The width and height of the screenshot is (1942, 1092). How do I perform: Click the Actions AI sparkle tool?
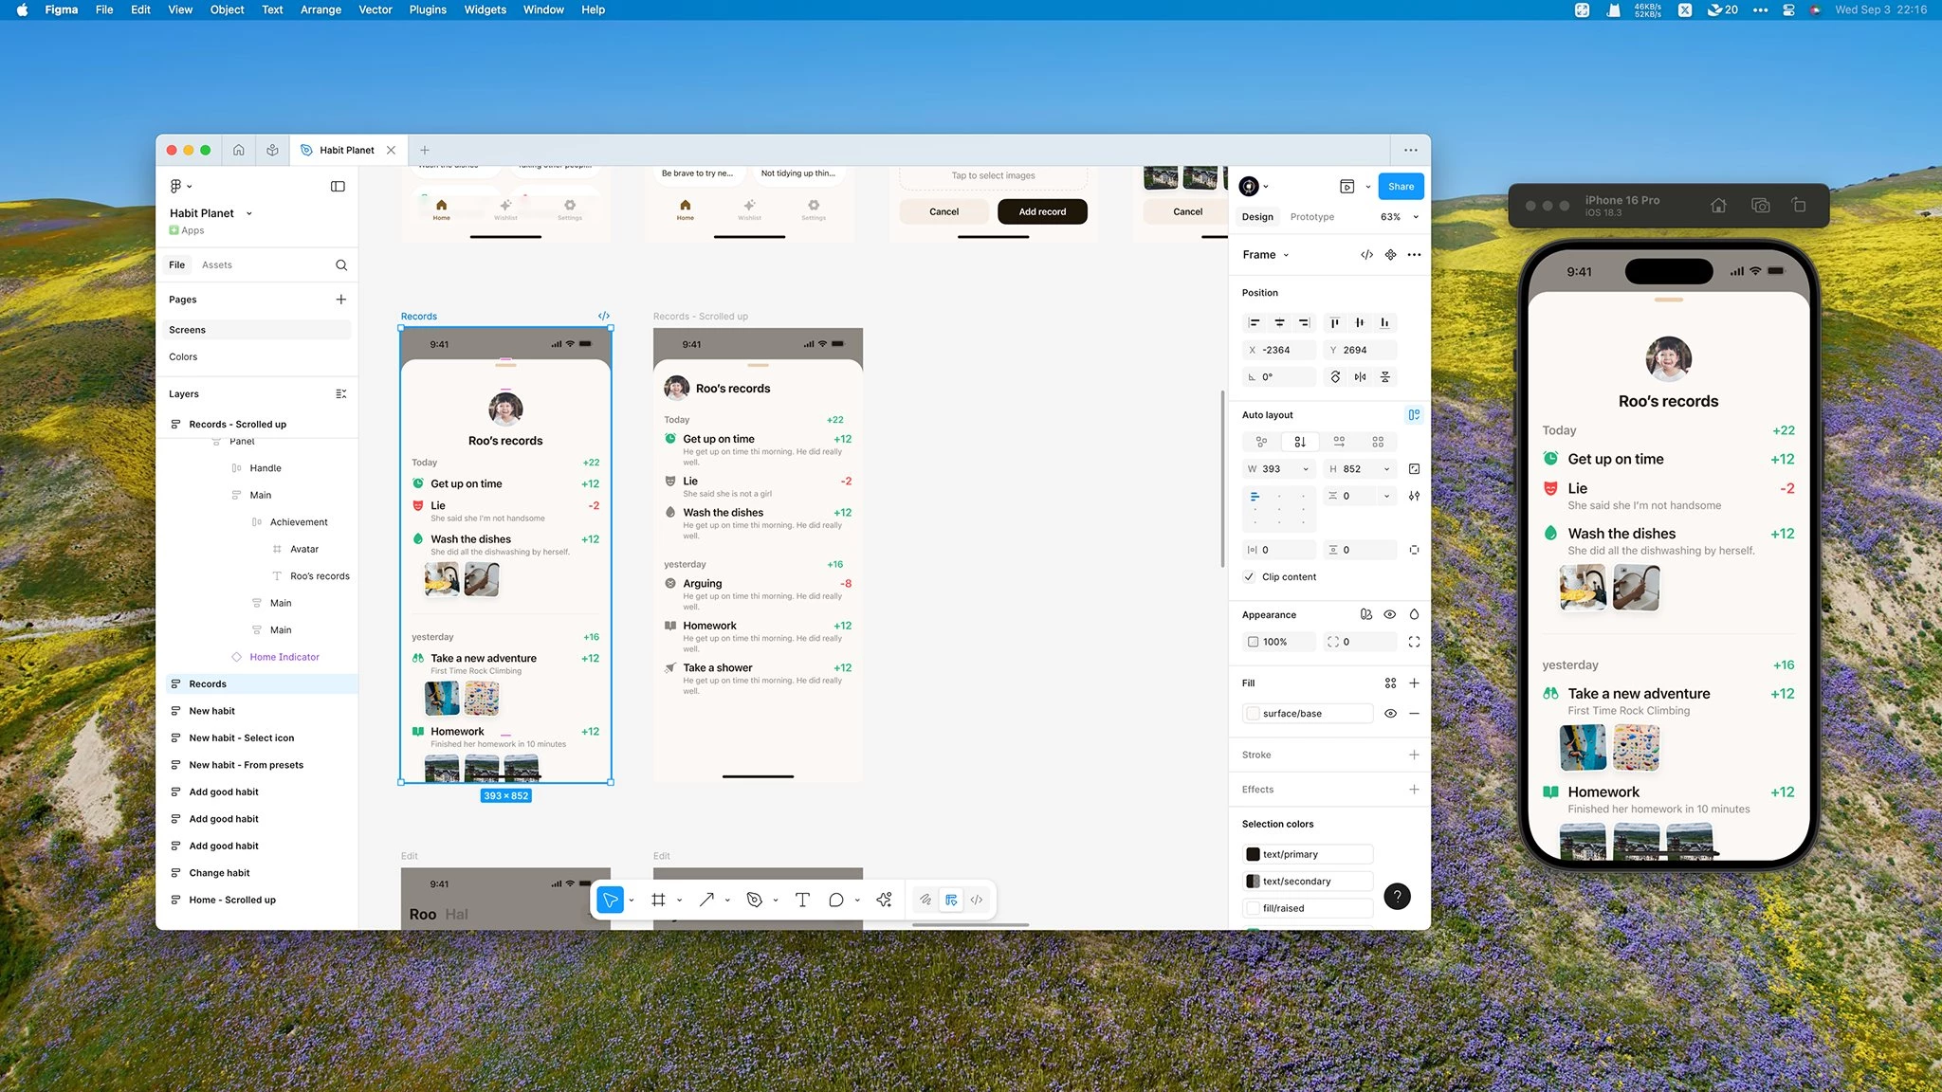click(x=884, y=900)
